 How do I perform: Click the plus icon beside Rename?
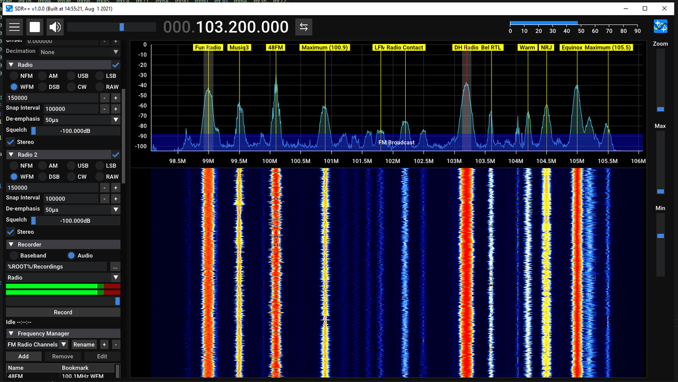click(104, 344)
